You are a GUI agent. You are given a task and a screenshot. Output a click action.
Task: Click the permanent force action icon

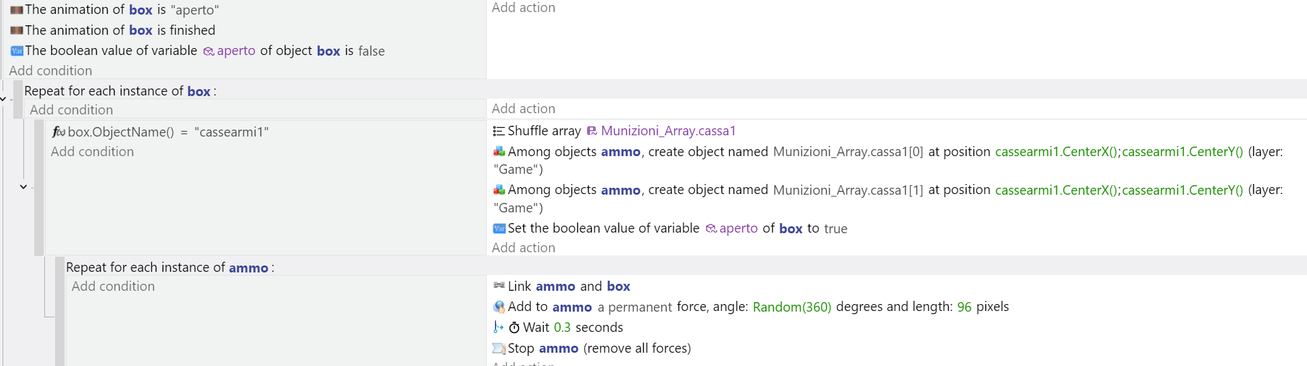pos(499,307)
